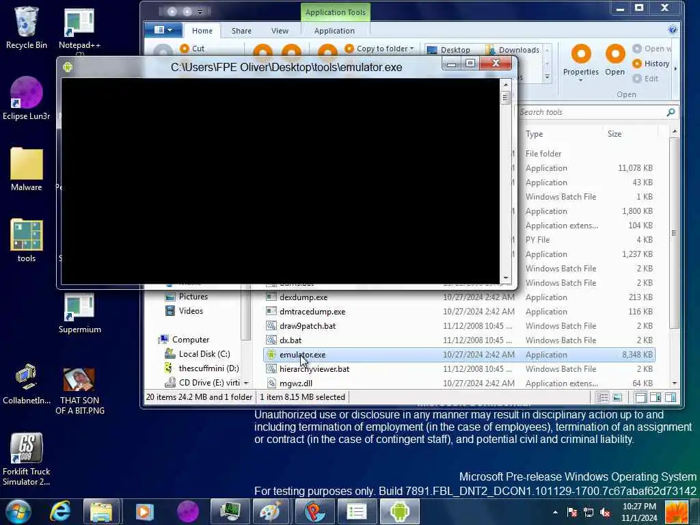This screenshot has width=700, height=525.
Task: Open the Windows Start orb
Action: point(18,511)
